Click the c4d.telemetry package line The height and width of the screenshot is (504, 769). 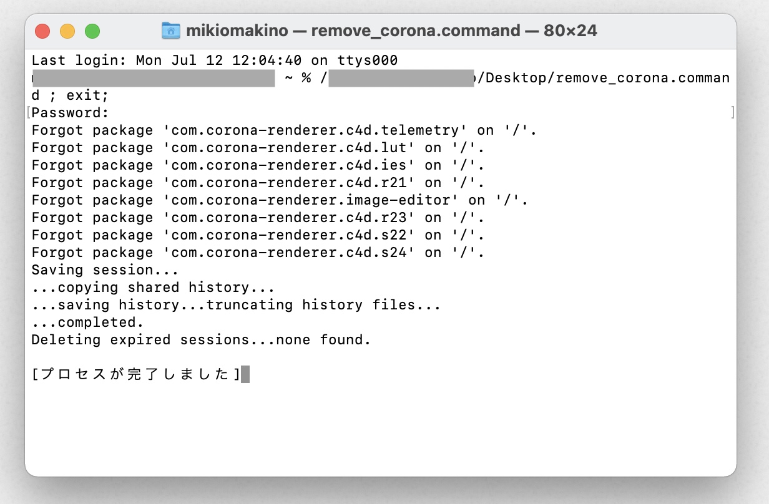pyautogui.click(x=284, y=130)
